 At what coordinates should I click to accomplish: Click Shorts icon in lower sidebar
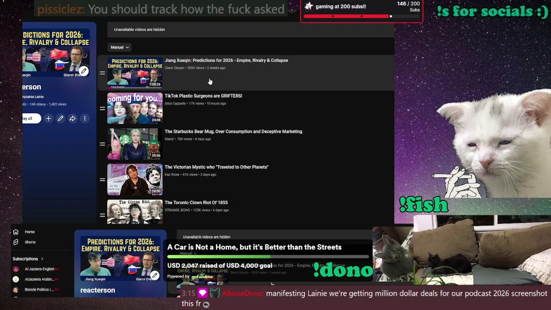coord(16,242)
